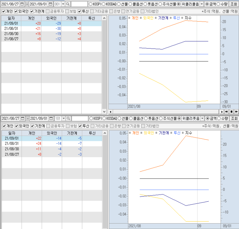
Task: Select KOSDAQ radio in top panel
Action: 103,4
